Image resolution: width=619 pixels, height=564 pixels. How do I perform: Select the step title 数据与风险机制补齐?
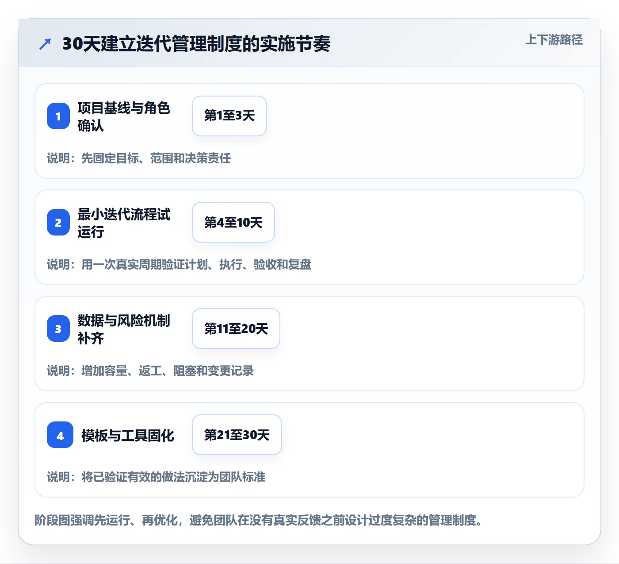click(124, 329)
